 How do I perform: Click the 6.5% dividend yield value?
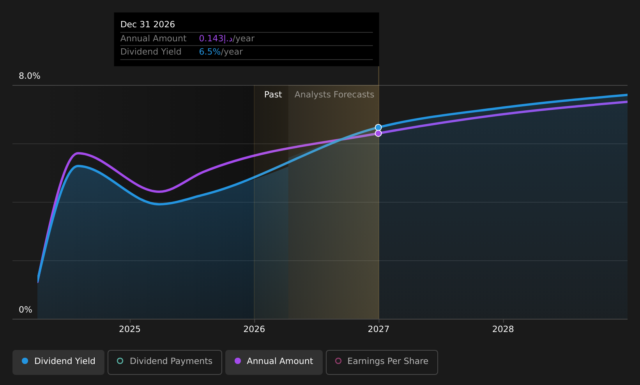(210, 52)
